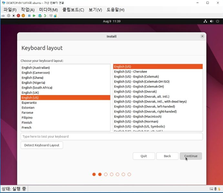Click the keyboard status icon in status bar
The height and width of the screenshot is (193, 223).
211,189
